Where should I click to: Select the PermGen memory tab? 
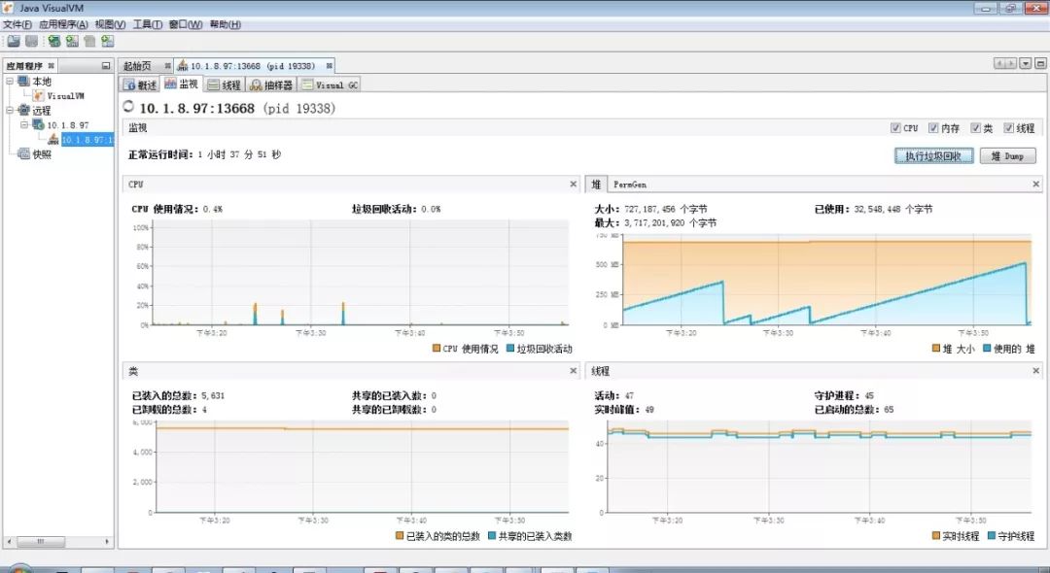click(x=629, y=184)
